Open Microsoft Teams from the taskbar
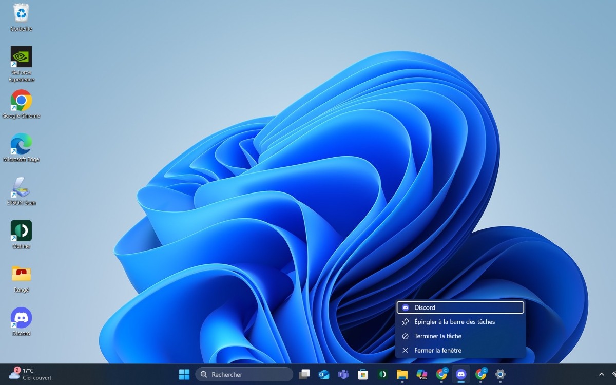The image size is (616, 385). (343, 375)
